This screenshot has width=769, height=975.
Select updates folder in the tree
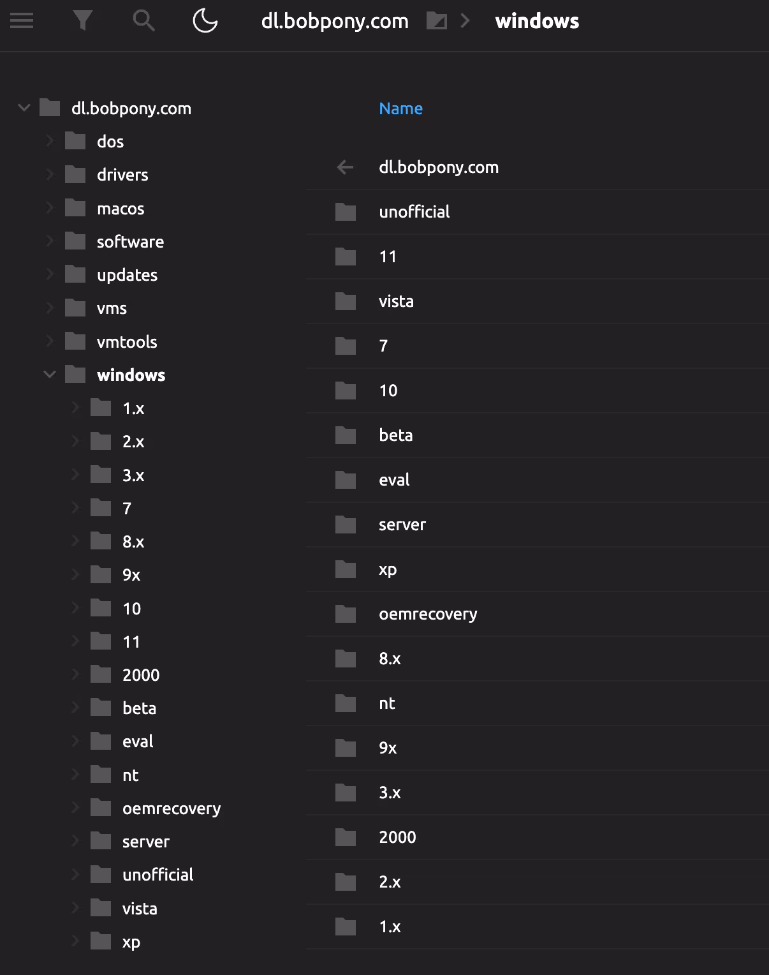[127, 275]
